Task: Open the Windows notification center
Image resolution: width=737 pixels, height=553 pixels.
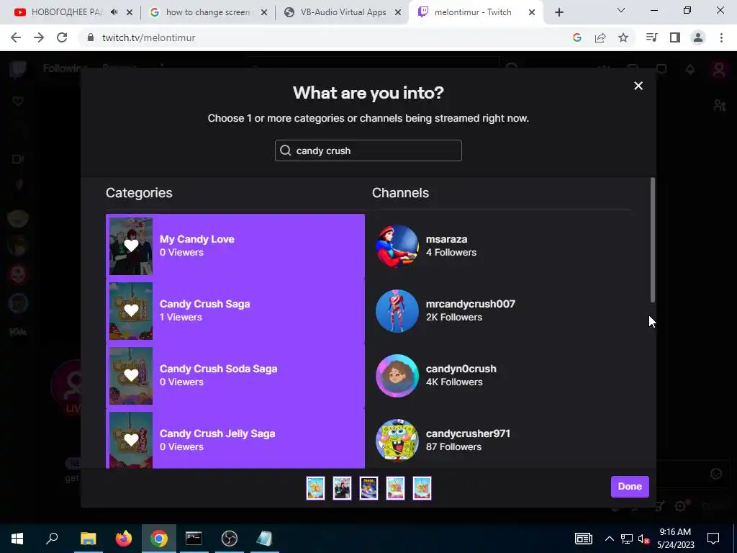Action: click(713, 539)
